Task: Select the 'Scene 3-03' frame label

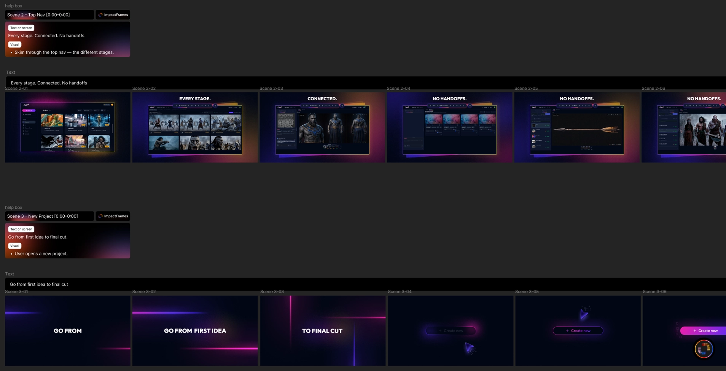Action: (x=272, y=292)
